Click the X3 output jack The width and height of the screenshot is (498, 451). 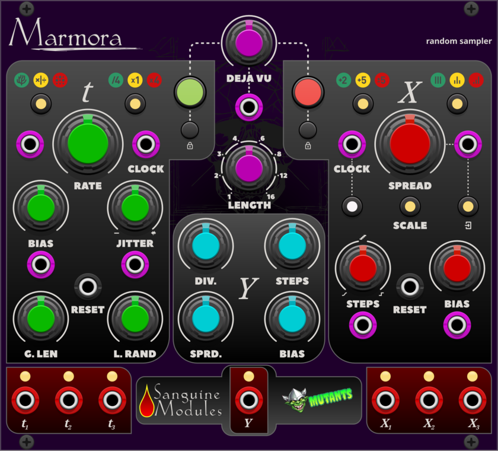coord(473,400)
